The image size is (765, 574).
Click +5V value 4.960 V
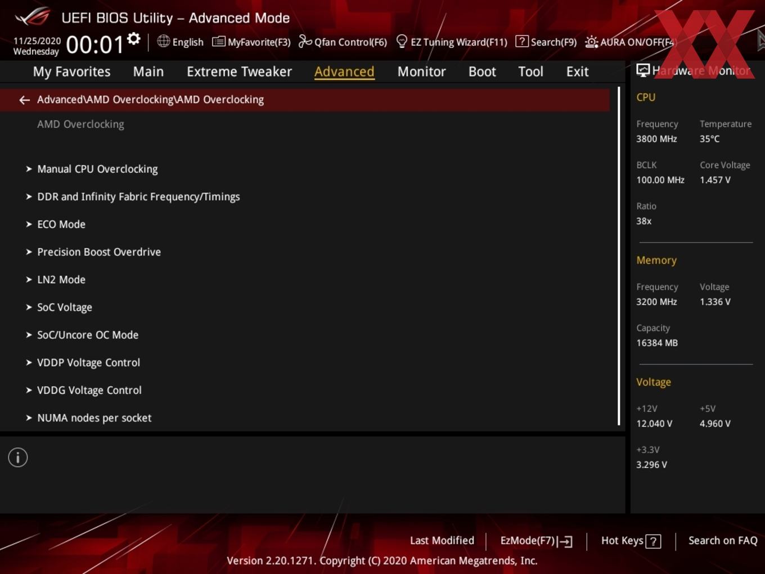(715, 424)
